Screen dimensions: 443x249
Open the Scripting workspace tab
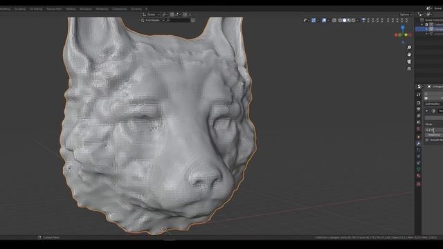tap(136, 9)
